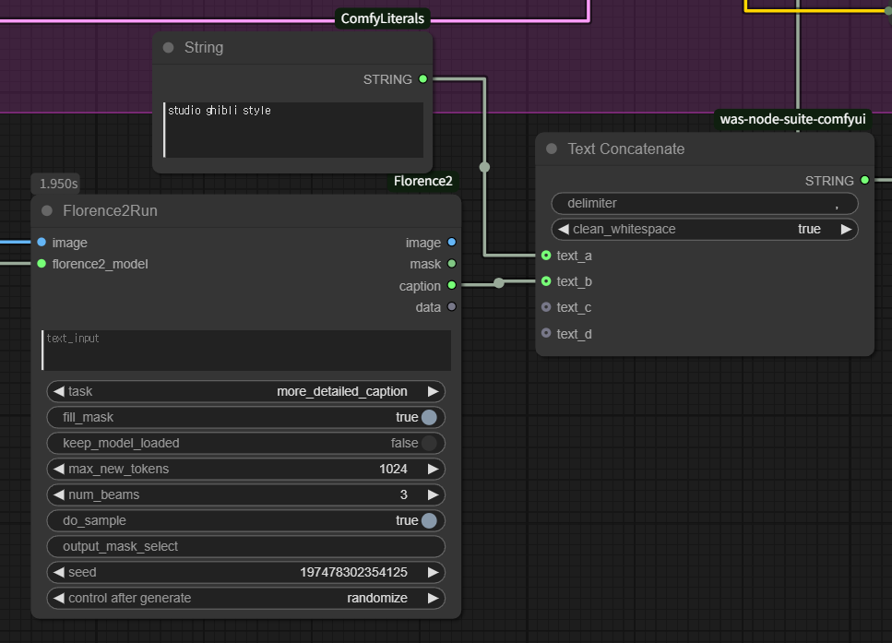Toggle clean_whitespace with right arrow
Screen dimensions: 892x643
pos(846,230)
